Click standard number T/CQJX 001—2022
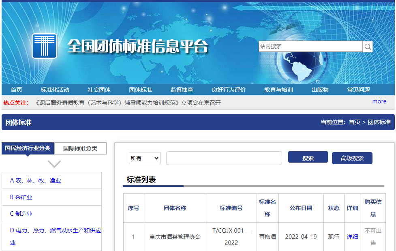Viewport: 396px width, 251px height. [x=231, y=236]
